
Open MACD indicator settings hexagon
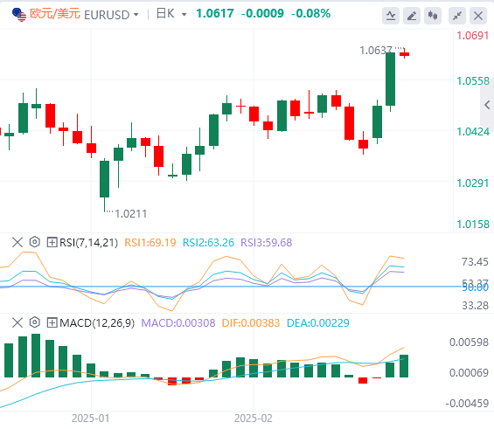(35, 322)
